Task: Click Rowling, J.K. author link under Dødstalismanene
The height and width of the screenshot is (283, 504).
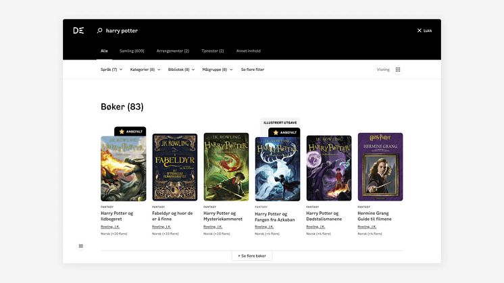Action: (x=316, y=227)
